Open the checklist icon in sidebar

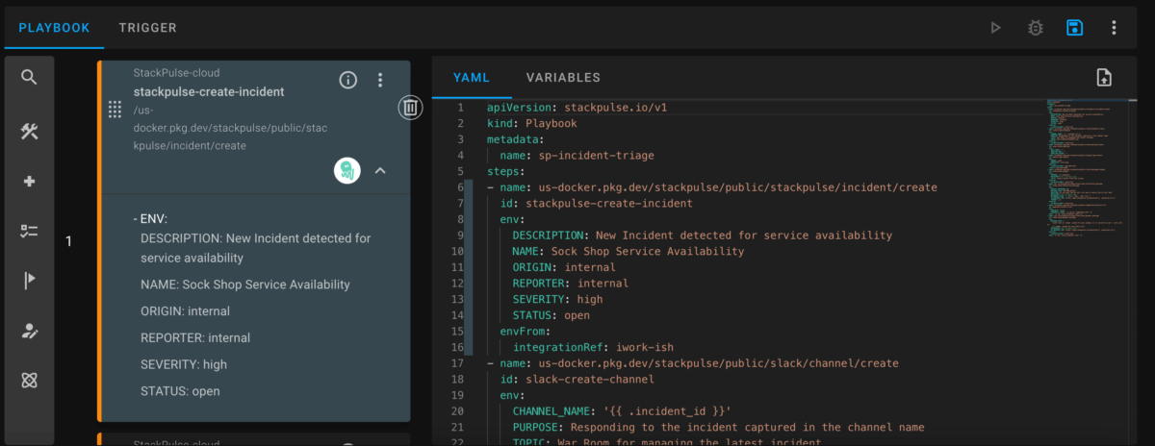click(x=29, y=231)
